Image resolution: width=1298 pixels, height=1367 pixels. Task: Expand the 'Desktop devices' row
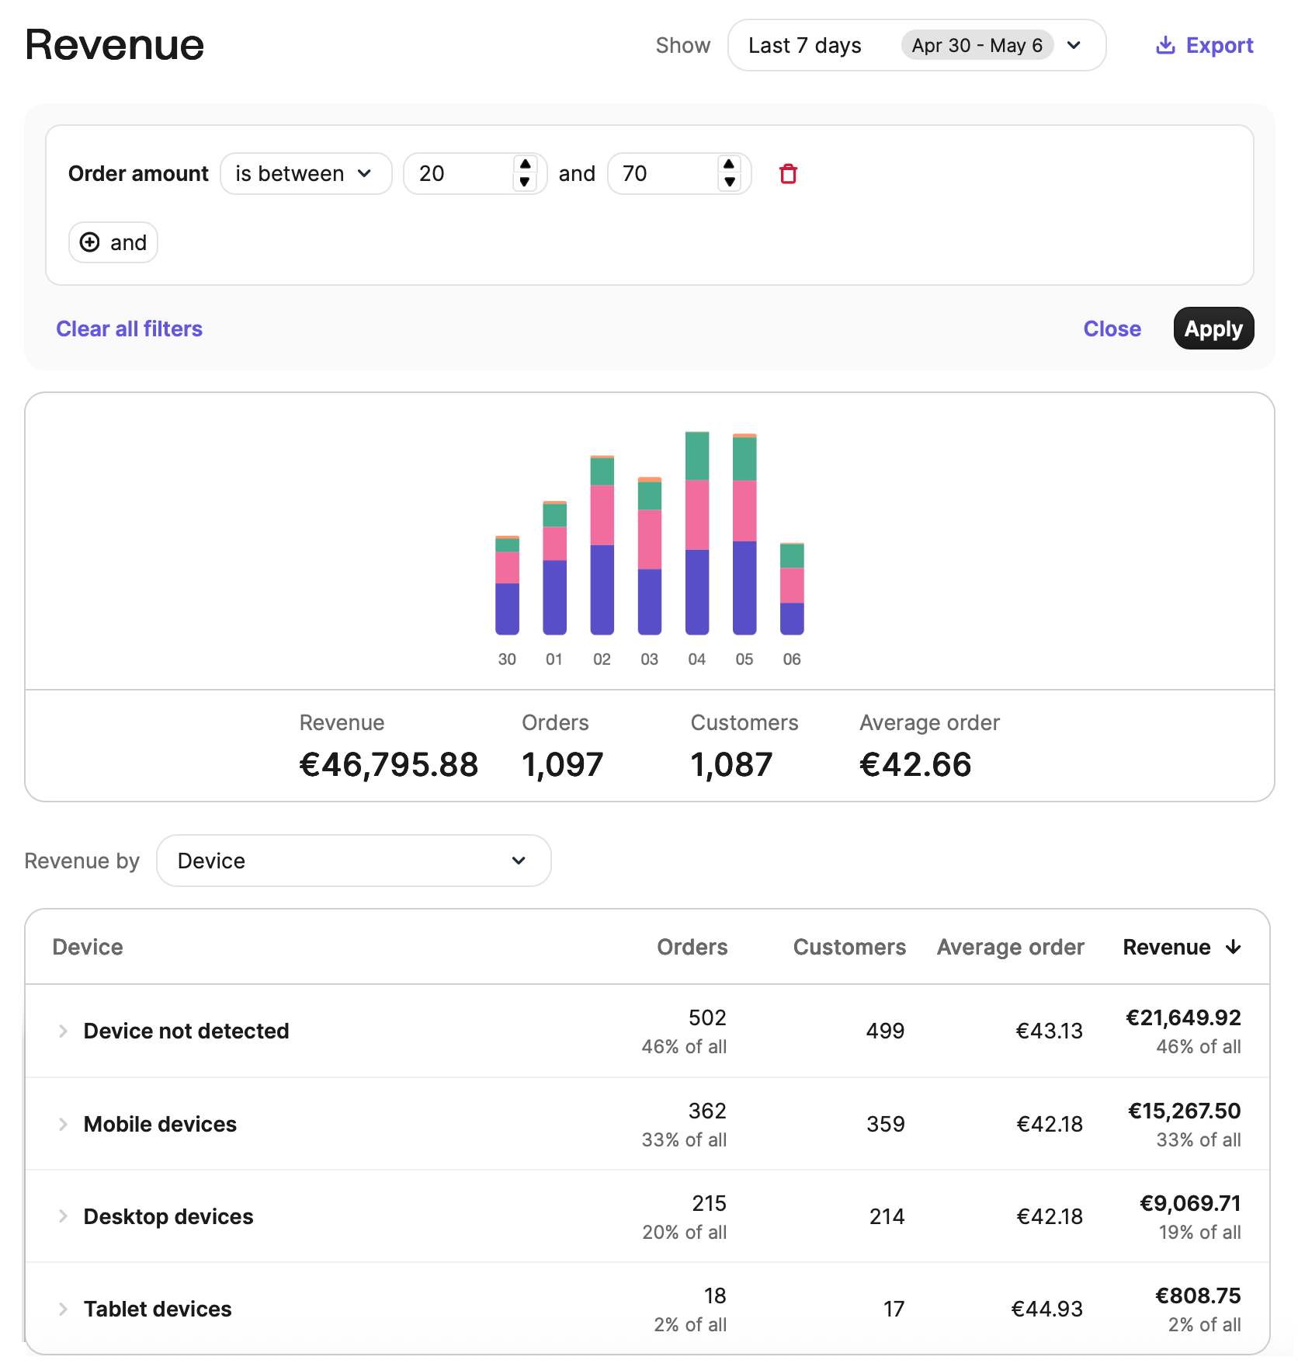coord(62,1216)
